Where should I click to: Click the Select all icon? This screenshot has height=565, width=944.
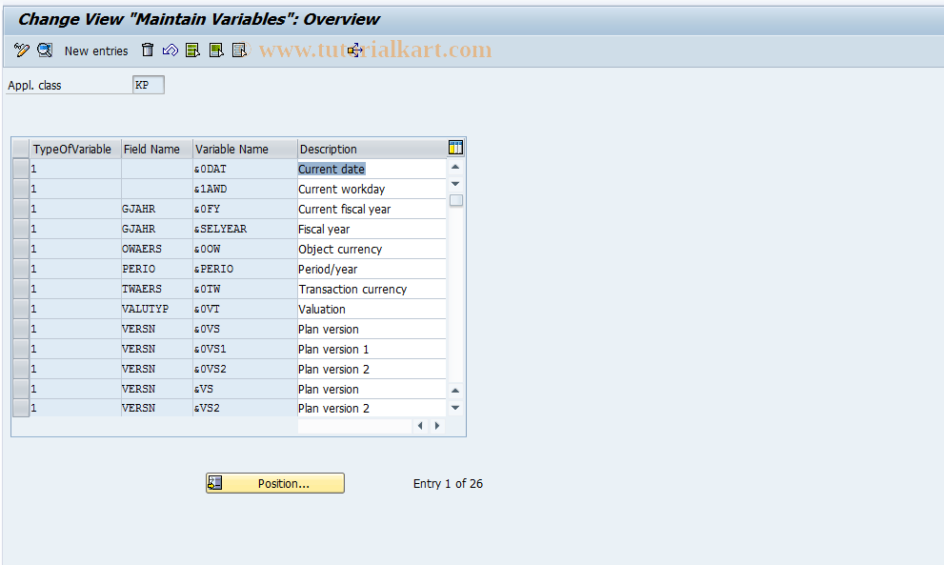pos(192,50)
